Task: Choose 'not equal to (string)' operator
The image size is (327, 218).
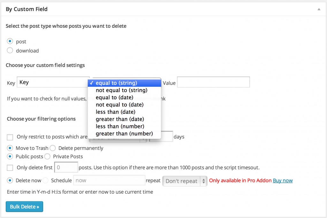Action: point(121,90)
